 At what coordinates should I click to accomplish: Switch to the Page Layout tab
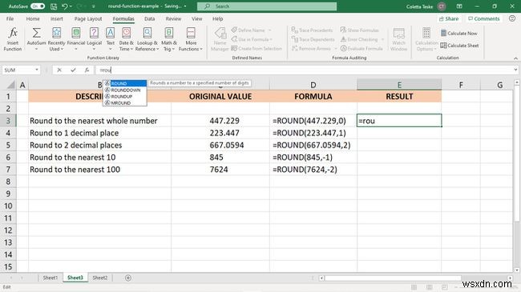(x=88, y=19)
